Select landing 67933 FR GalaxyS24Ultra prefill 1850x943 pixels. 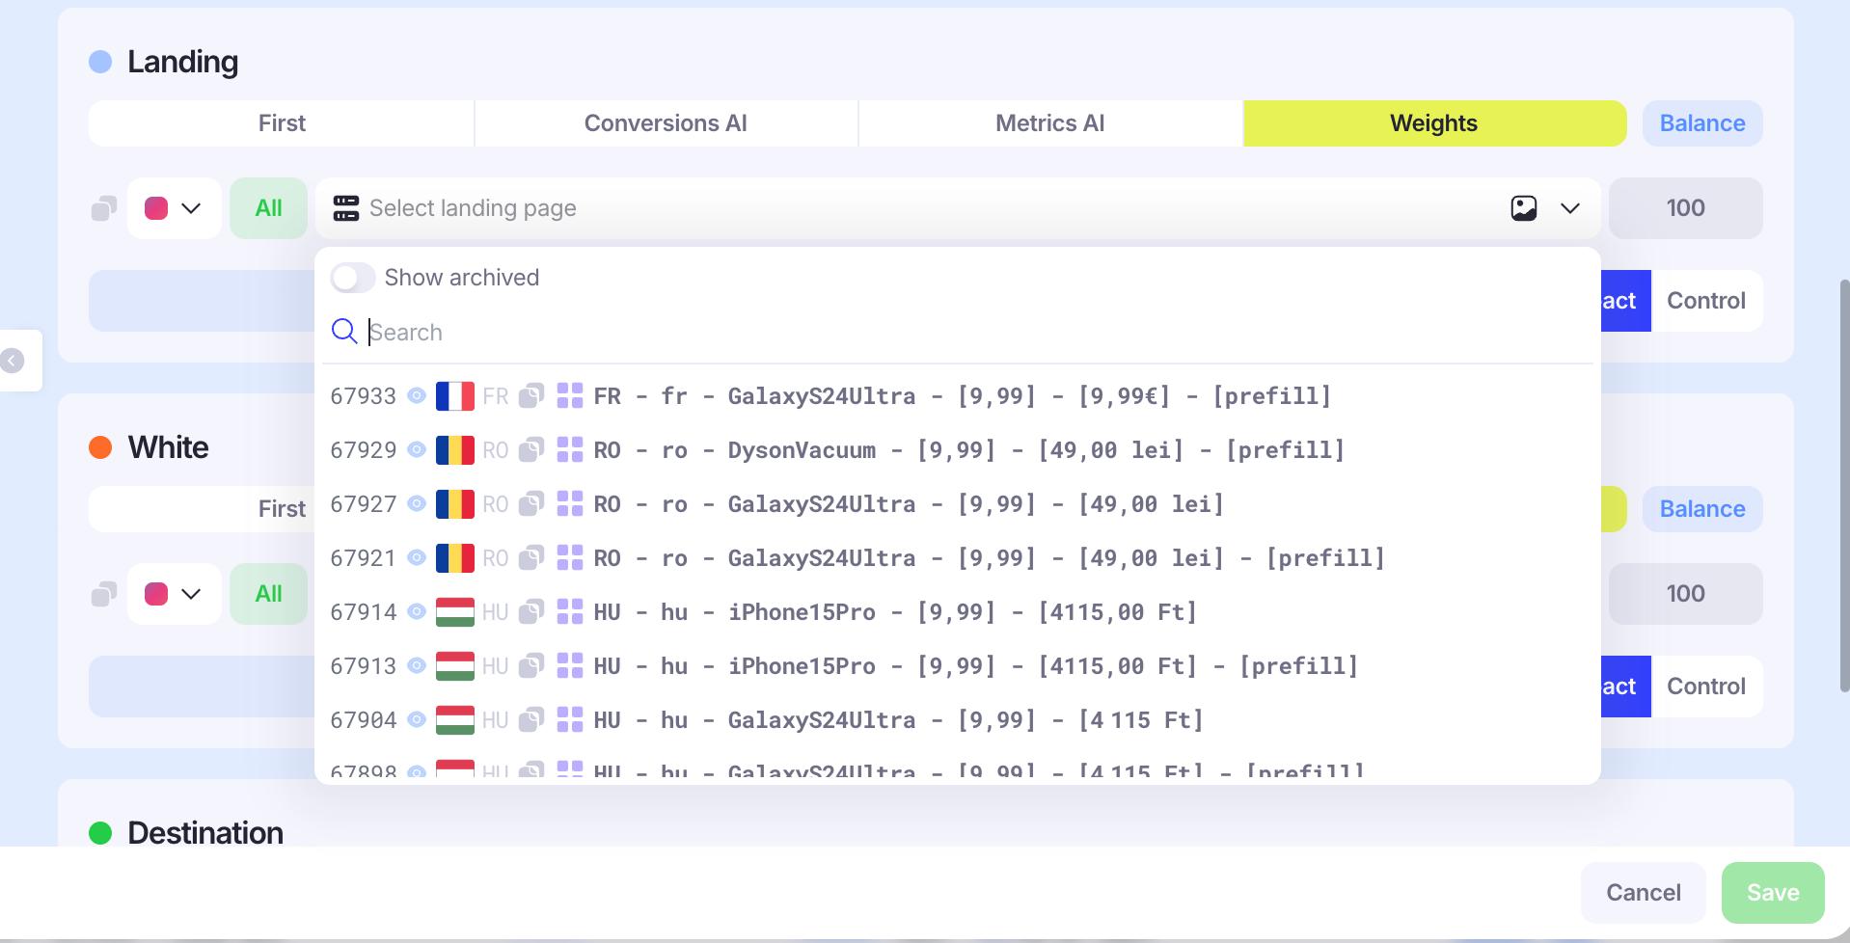click(958, 396)
